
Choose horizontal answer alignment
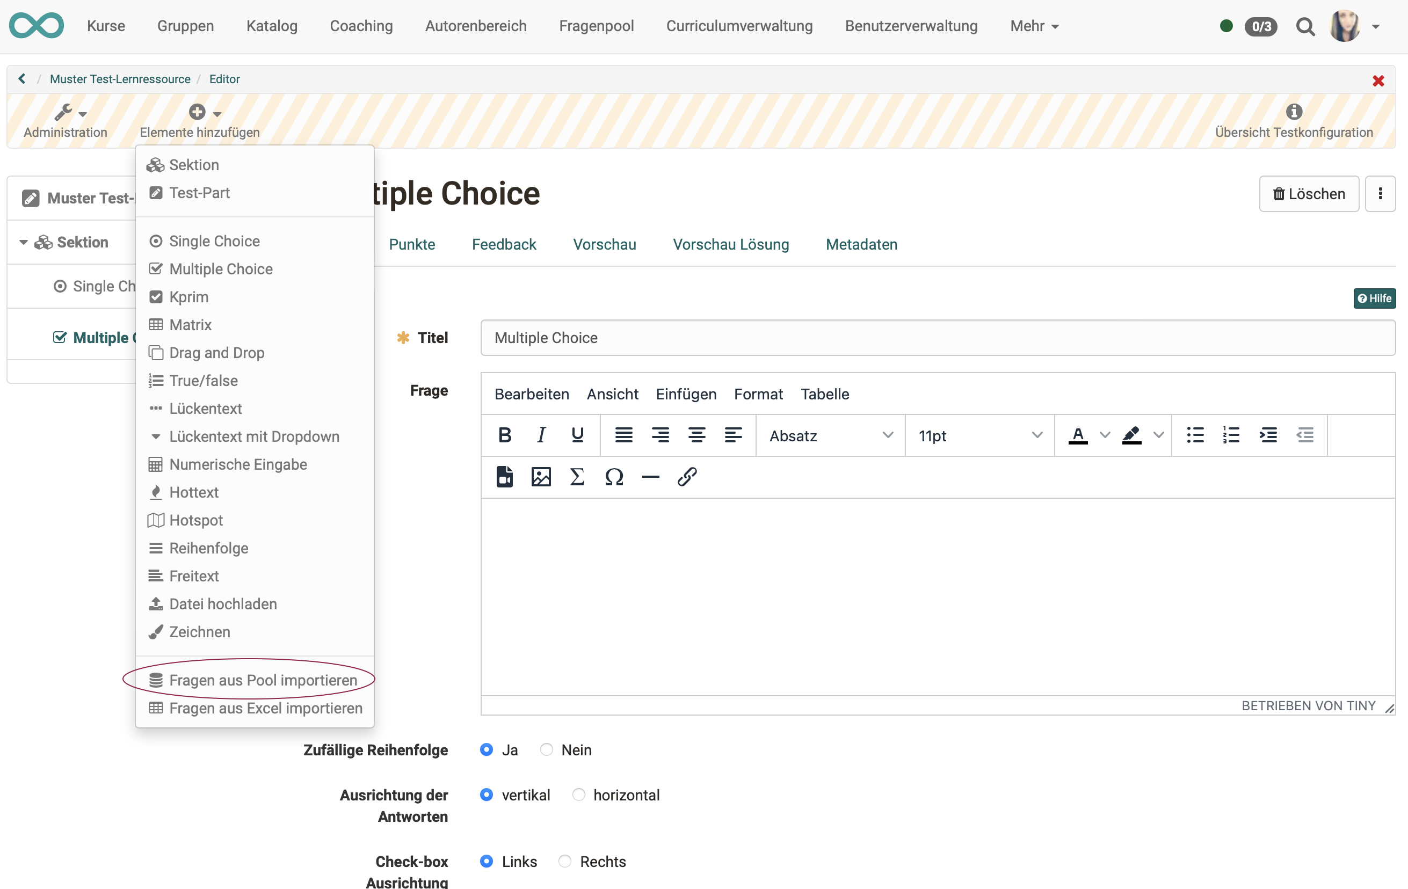579,795
